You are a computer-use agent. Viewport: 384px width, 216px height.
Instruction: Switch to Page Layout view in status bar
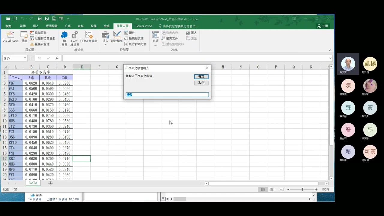272,189
